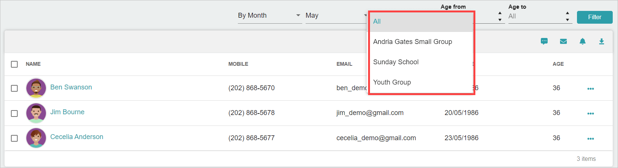Increase the Age from value
This screenshot has height=168, width=618.
(x=500, y=13)
